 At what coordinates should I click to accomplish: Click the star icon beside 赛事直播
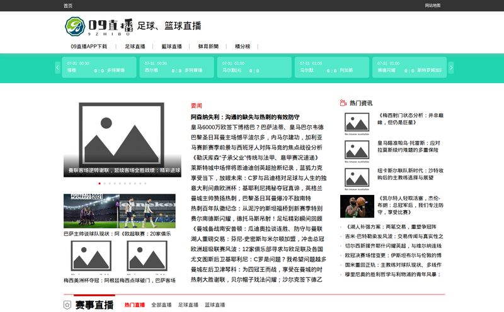67,304
